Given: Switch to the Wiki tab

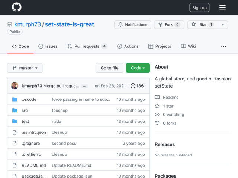Looking at the screenshot, I should (189, 46).
